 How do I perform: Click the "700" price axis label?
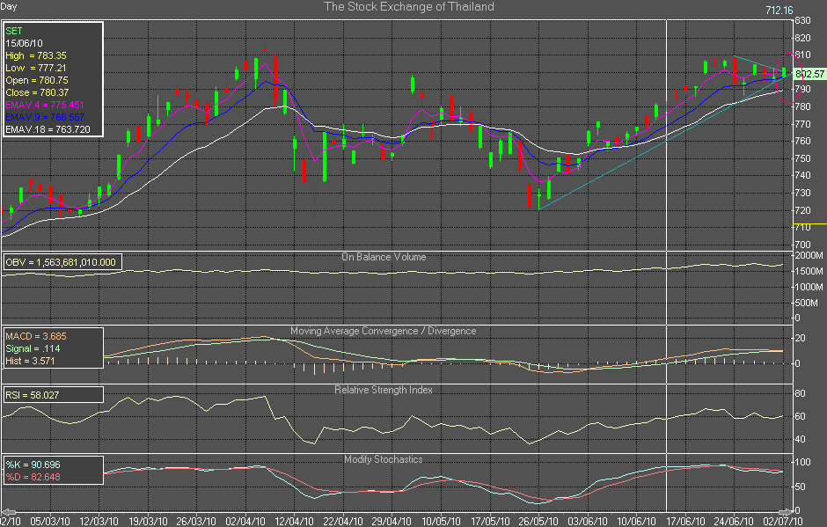click(x=802, y=245)
